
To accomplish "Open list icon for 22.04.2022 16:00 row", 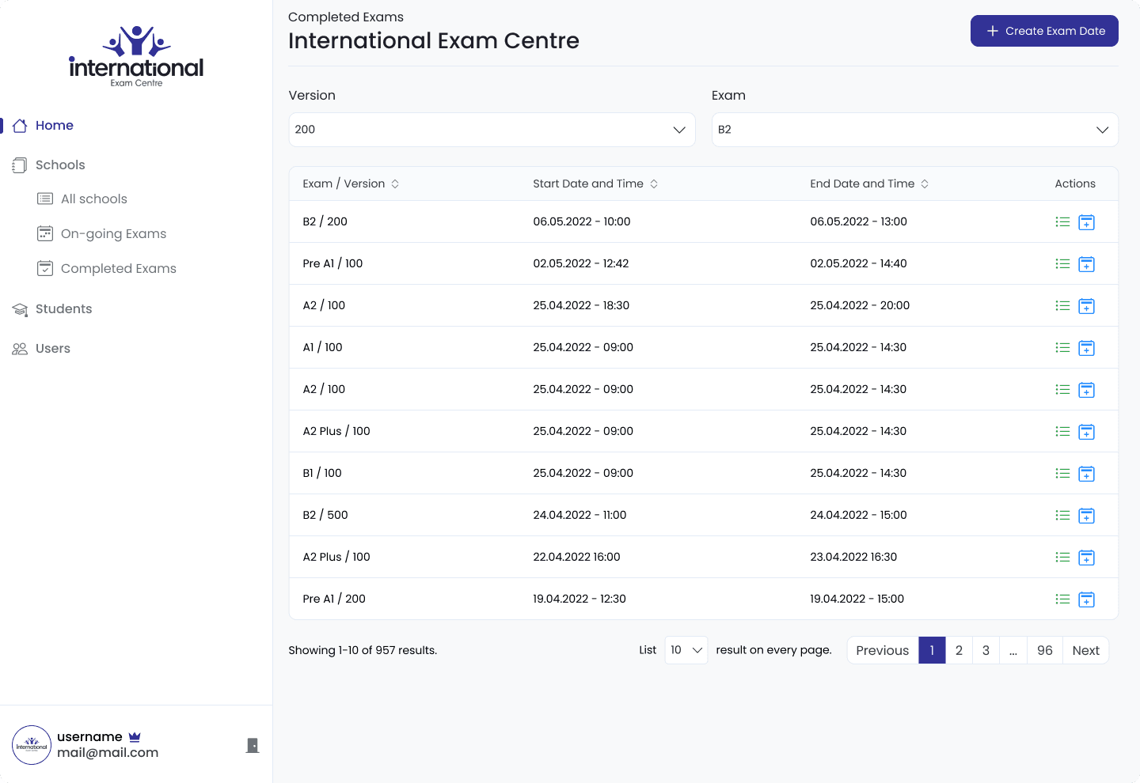I will click(x=1062, y=558).
